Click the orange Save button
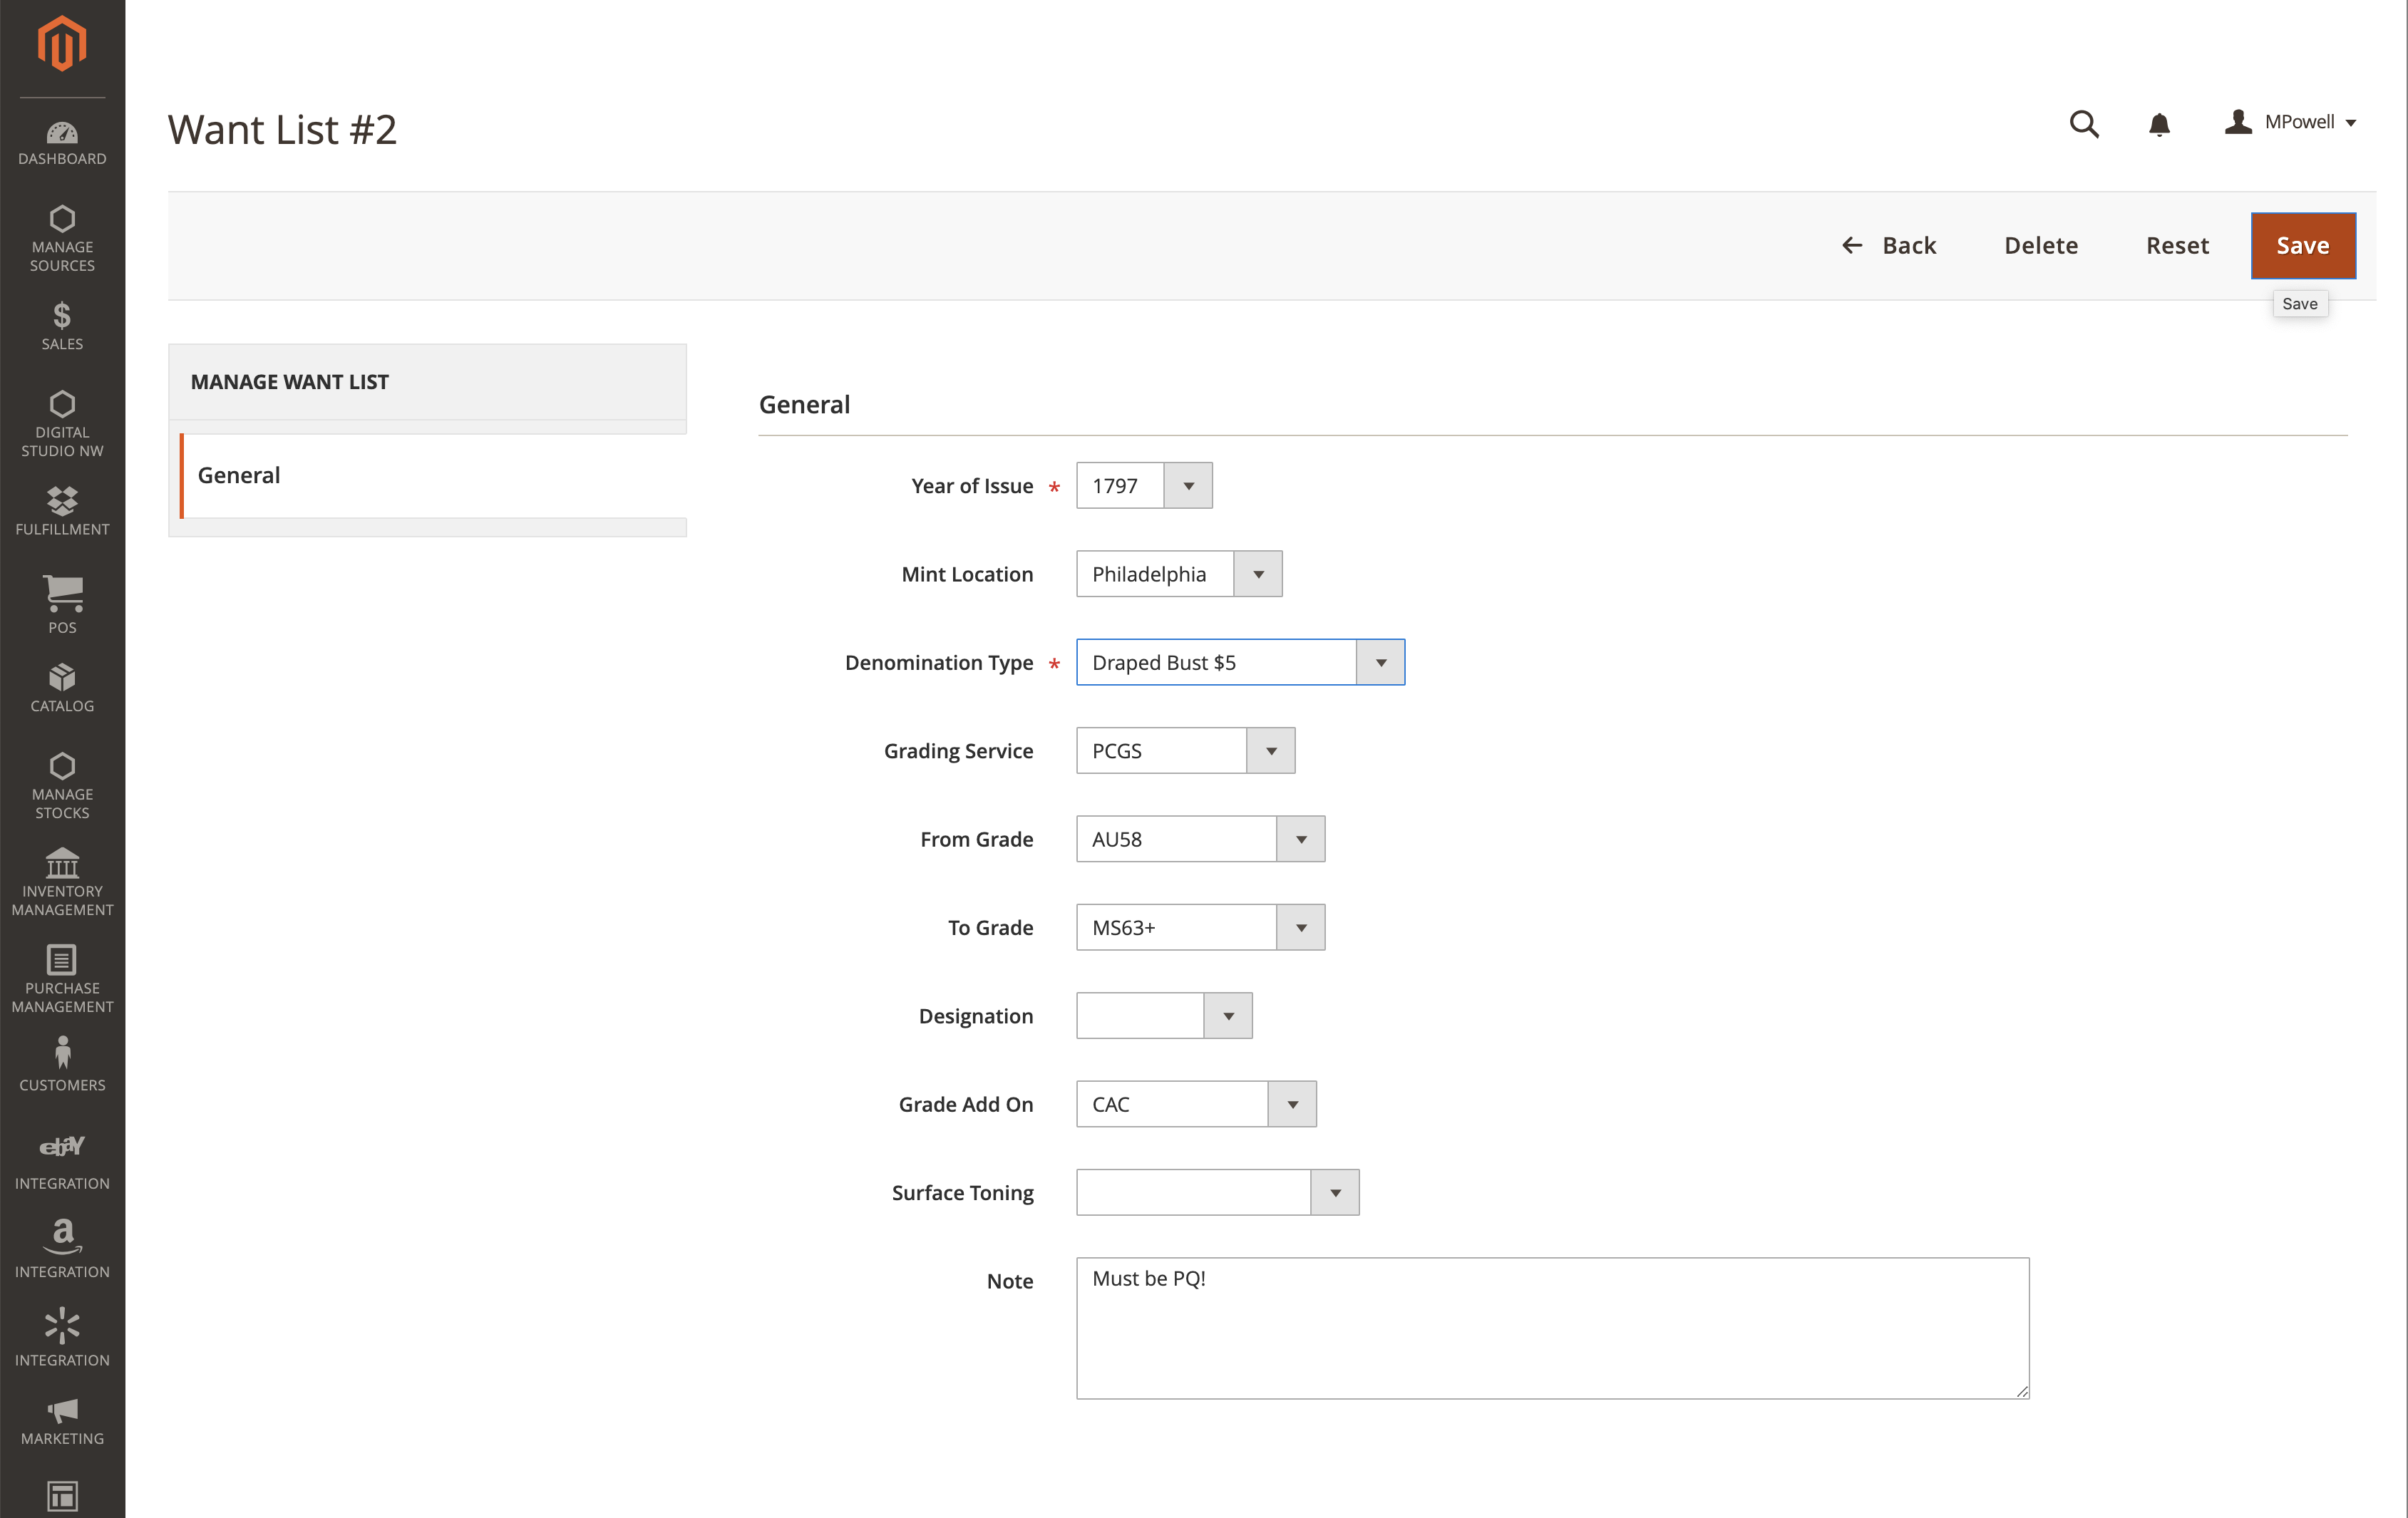Image resolution: width=2408 pixels, height=1518 pixels. click(2302, 245)
